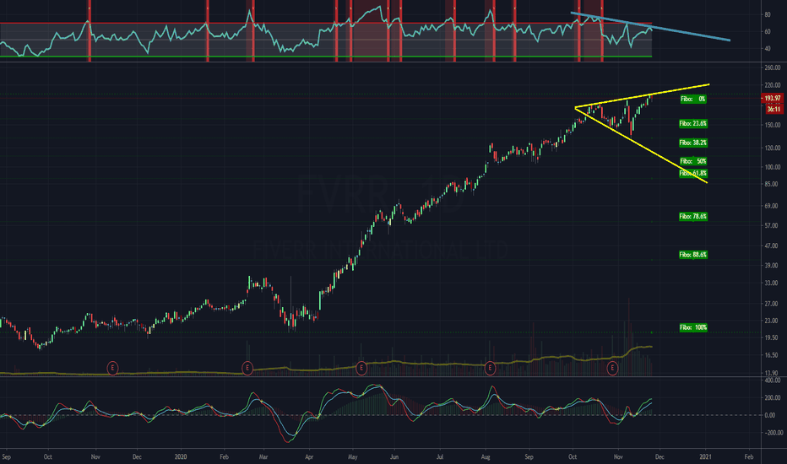Select the Fibo 38.2% level label
This screenshot has width=787, height=464.
pyautogui.click(x=693, y=143)
